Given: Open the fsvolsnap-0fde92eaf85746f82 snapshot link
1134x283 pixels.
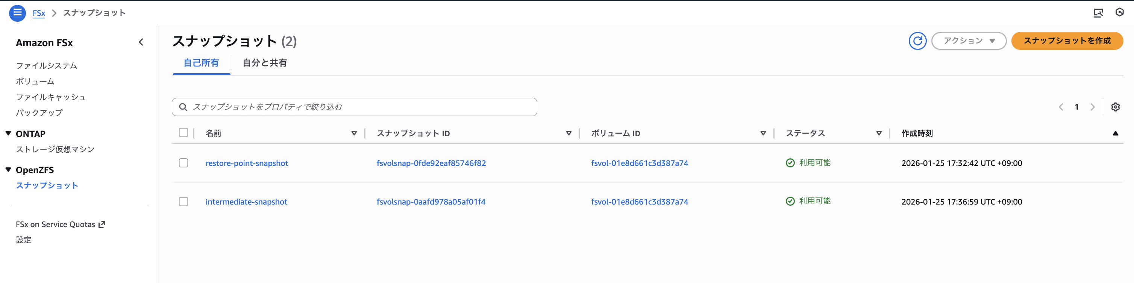Looking at the screenshot, I should click(431, 163).
